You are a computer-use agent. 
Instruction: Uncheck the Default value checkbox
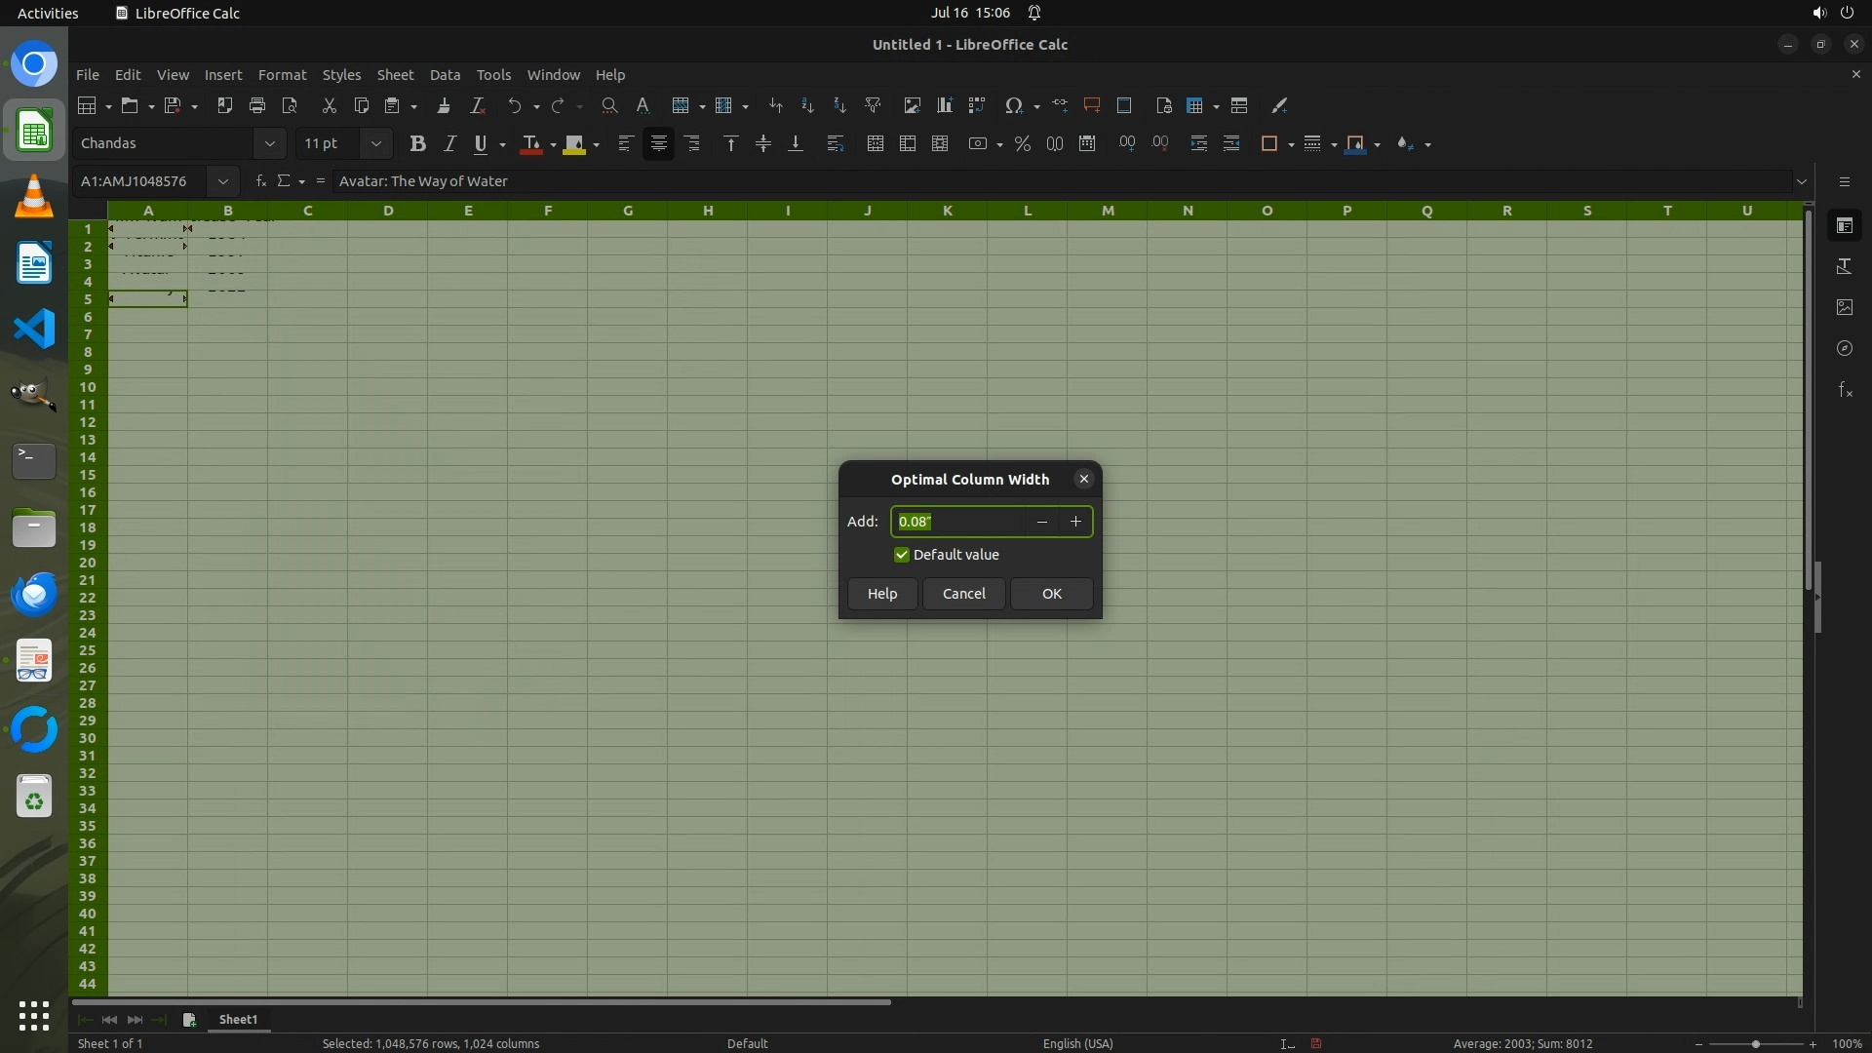pos(902,555)
